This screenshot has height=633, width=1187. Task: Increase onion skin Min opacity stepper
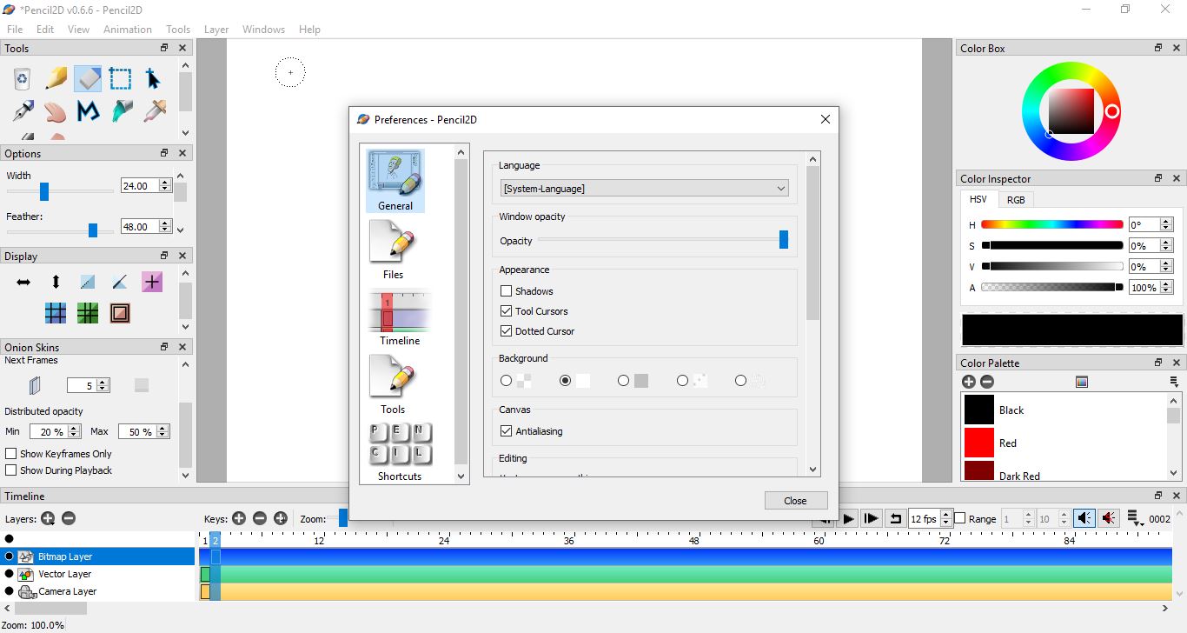click(x=74, y=428)
